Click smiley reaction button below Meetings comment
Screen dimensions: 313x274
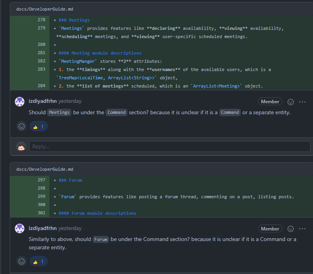22,126
